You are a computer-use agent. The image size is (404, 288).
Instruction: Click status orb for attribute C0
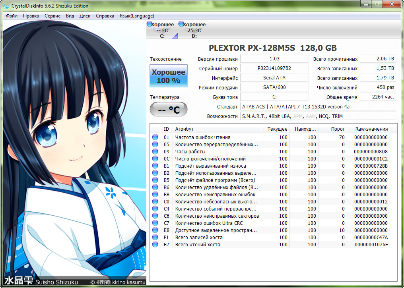click(x=155, y=201)
